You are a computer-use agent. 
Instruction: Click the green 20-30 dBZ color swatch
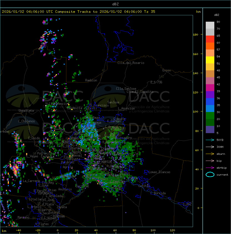coord(210,116)
